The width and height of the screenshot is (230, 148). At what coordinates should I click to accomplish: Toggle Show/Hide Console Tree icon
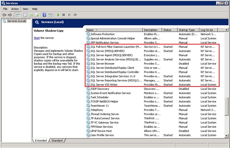coord(18,15)
